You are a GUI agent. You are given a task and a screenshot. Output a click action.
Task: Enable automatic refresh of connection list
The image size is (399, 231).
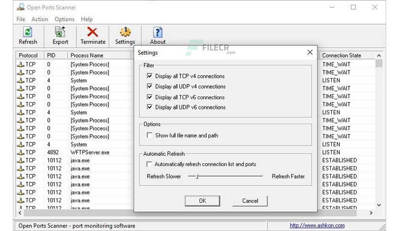click(x=149, y=164)
